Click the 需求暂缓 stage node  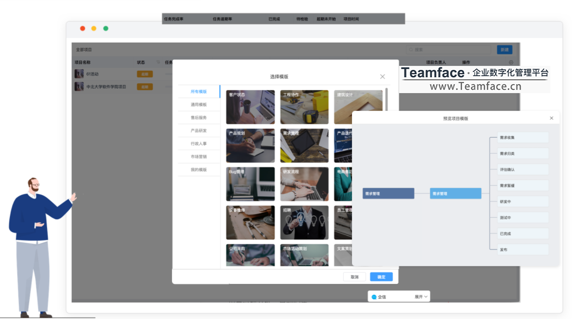(x=523, y=186)
